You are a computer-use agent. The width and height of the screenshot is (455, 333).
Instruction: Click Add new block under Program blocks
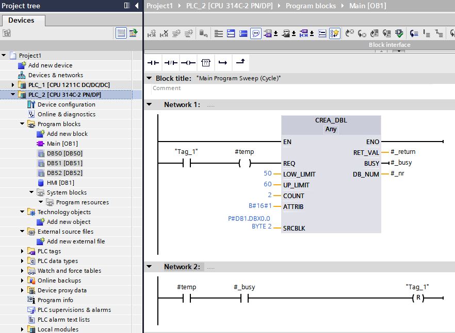[x=67, y=134]
